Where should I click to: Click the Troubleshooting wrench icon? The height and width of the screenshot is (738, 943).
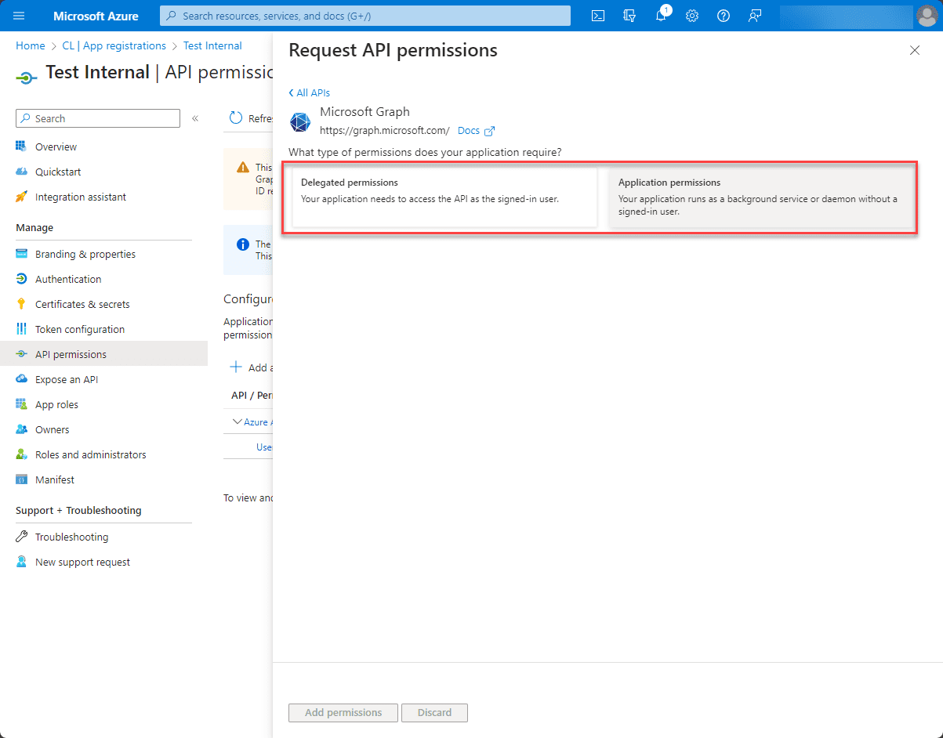point(21,537)
